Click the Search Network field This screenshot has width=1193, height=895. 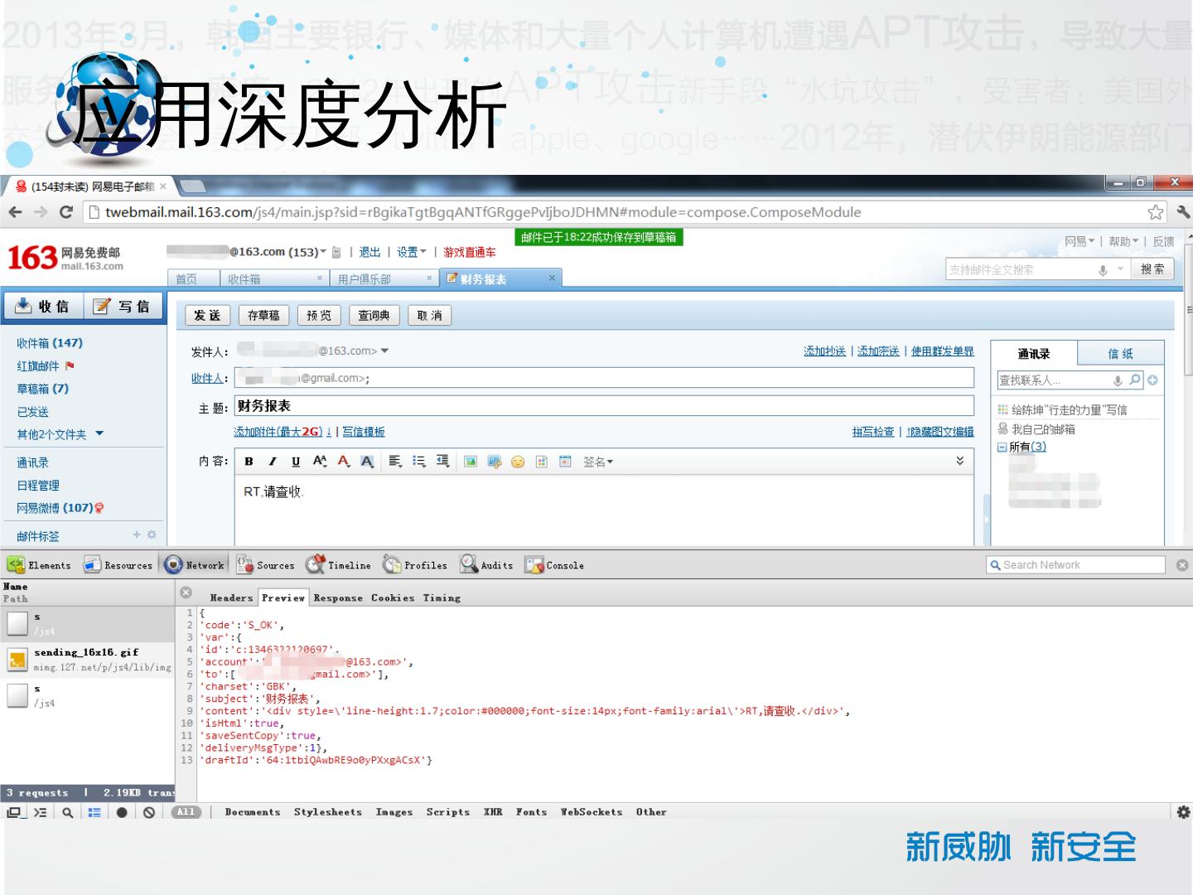coord(1075,565)
